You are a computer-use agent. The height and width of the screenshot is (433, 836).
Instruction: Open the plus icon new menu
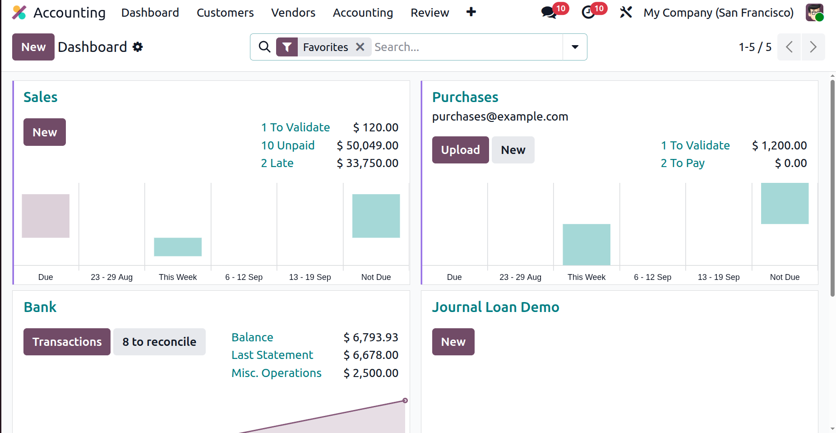[471, 12]
